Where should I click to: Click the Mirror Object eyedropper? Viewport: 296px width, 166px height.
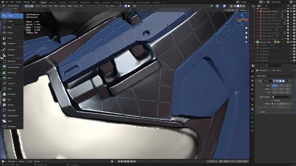[x=290, y=97]
